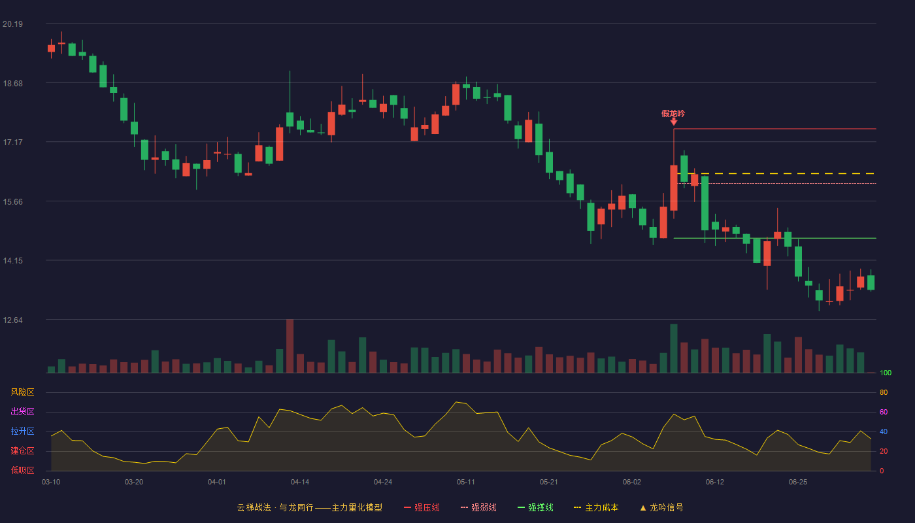Click the 20.19 price axis label
Viewport: 915px width, 523px height.
12,24
